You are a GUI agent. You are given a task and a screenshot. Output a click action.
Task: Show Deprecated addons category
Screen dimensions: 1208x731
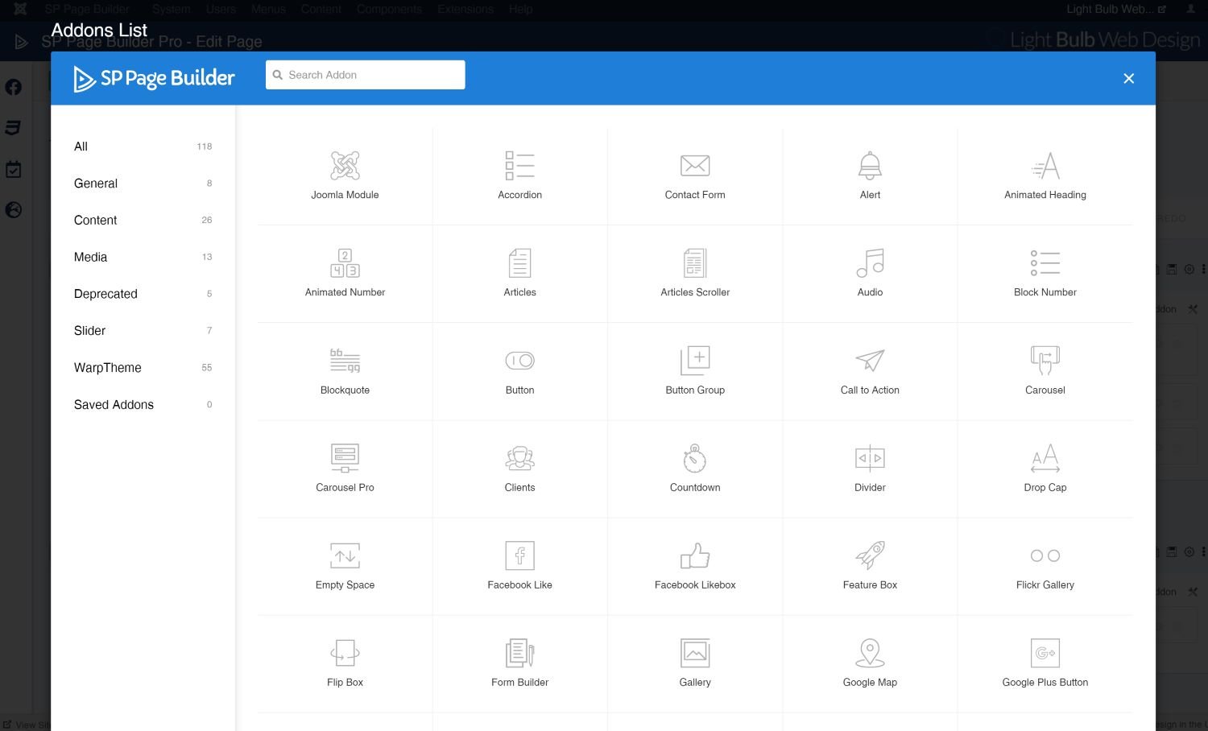[105, 294]
